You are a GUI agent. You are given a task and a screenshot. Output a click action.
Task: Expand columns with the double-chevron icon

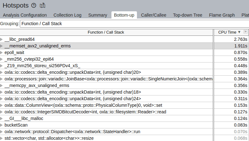[x=245, y=32]
